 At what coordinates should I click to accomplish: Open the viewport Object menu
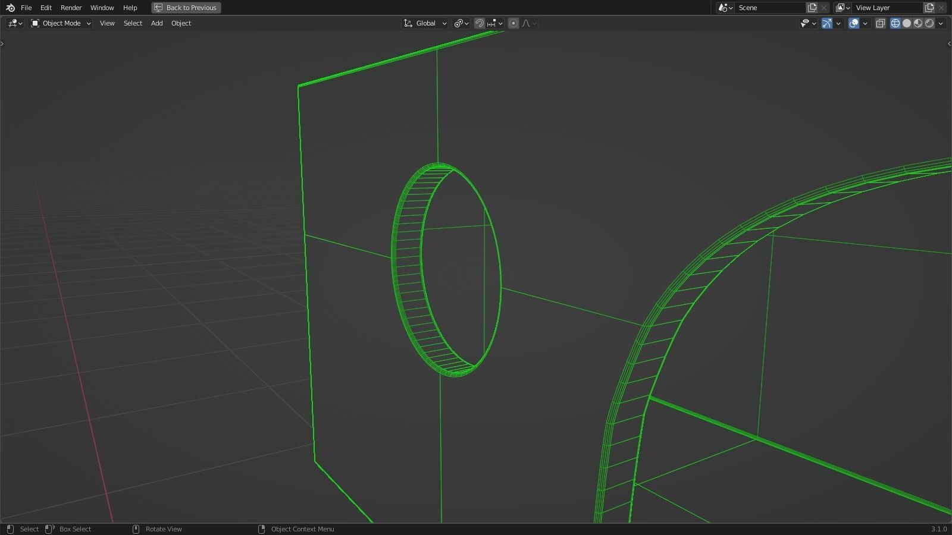[181, 23]
